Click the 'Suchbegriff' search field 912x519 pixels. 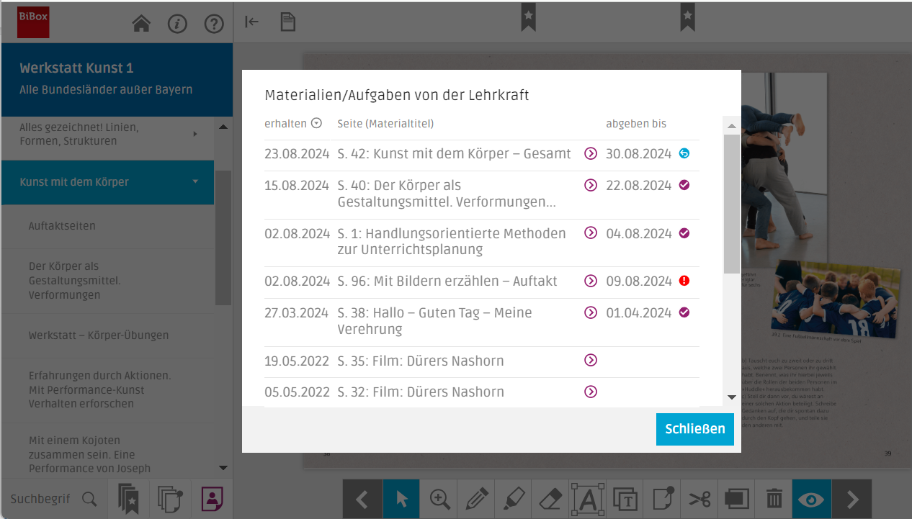(40, 499)
